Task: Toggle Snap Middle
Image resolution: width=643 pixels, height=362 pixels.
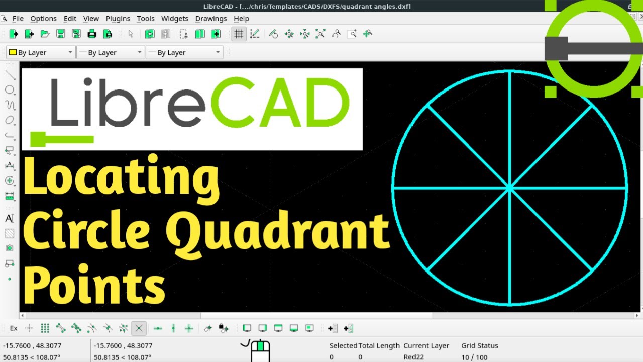Action: tap(108, 328)
